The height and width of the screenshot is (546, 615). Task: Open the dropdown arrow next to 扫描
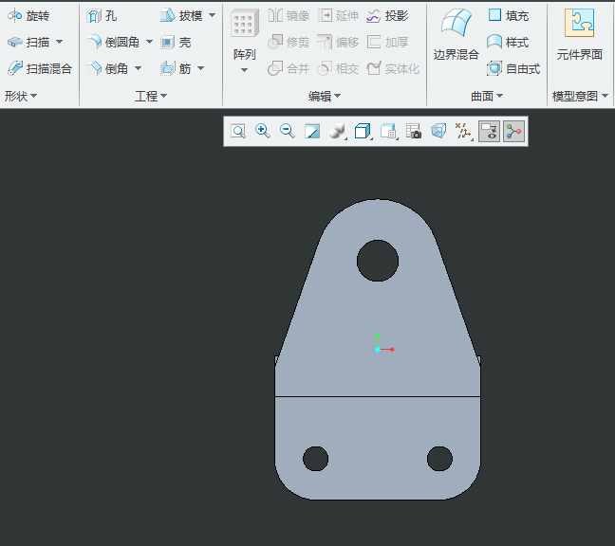59,42
